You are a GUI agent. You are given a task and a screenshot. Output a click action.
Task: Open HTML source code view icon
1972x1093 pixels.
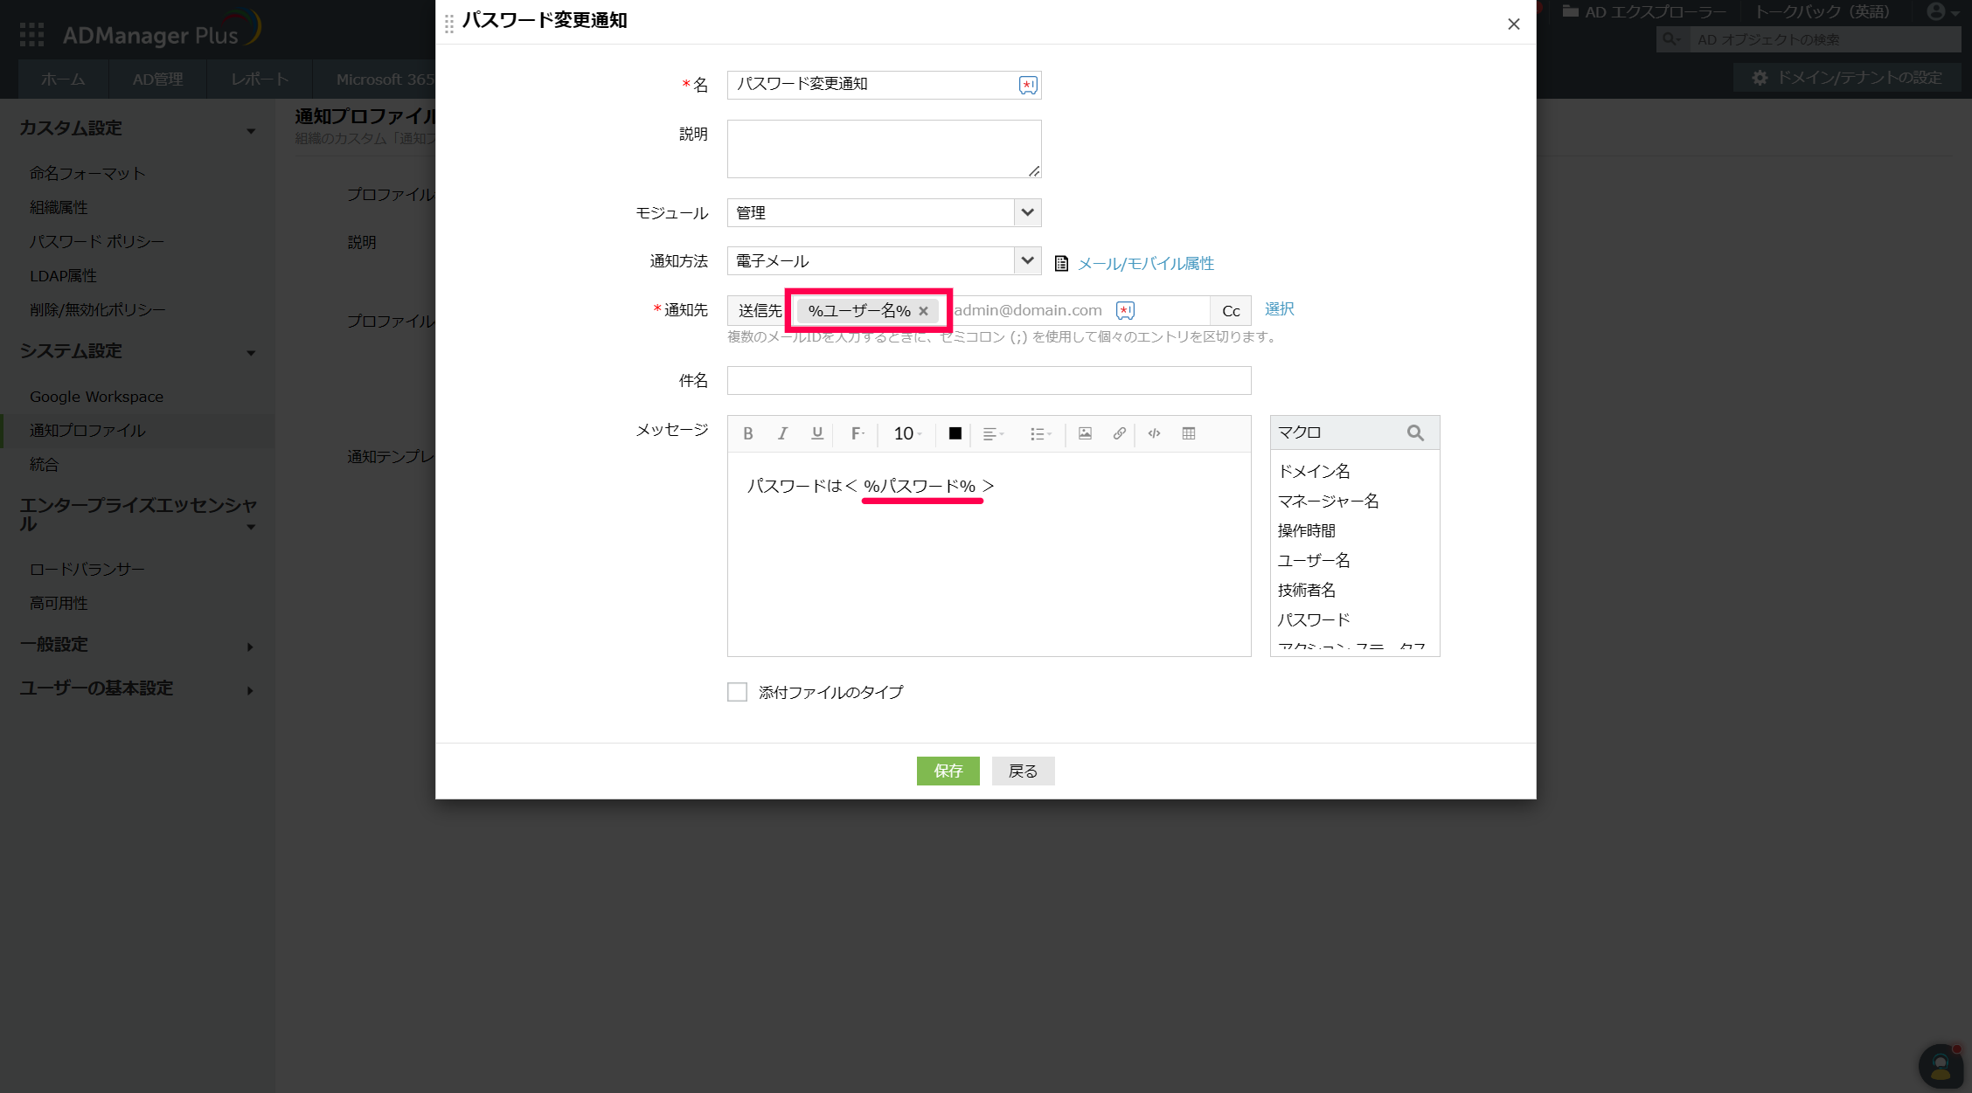pyautogui.click(x=1154, y=433)
